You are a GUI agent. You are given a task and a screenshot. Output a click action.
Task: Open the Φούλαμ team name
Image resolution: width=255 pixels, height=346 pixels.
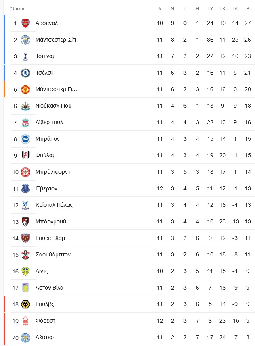tap(46, 155)
